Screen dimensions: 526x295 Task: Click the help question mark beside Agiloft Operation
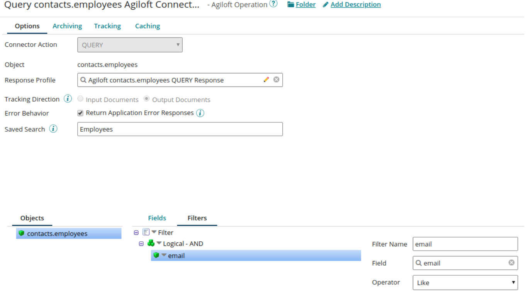273,3
